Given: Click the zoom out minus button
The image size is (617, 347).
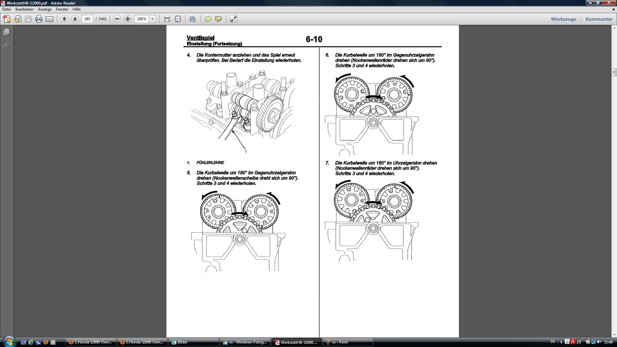Looking at the screenshot, I should (117, 19).
